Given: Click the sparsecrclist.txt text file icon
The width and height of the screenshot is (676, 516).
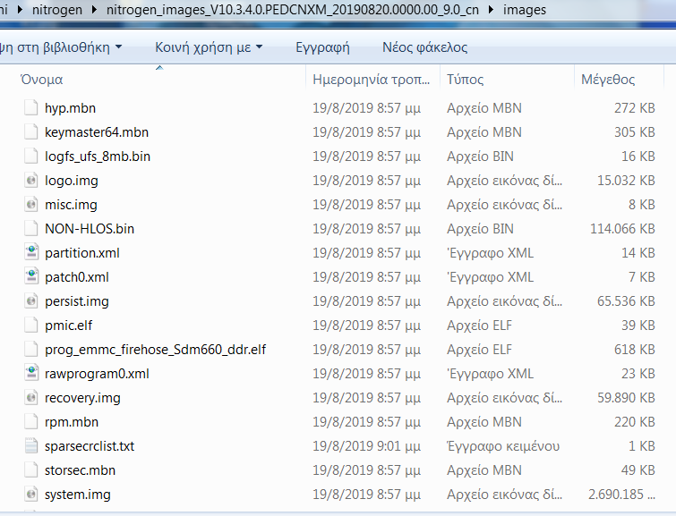Looking at the screenshot, I should pyautogui.click(x=32, y=446).
